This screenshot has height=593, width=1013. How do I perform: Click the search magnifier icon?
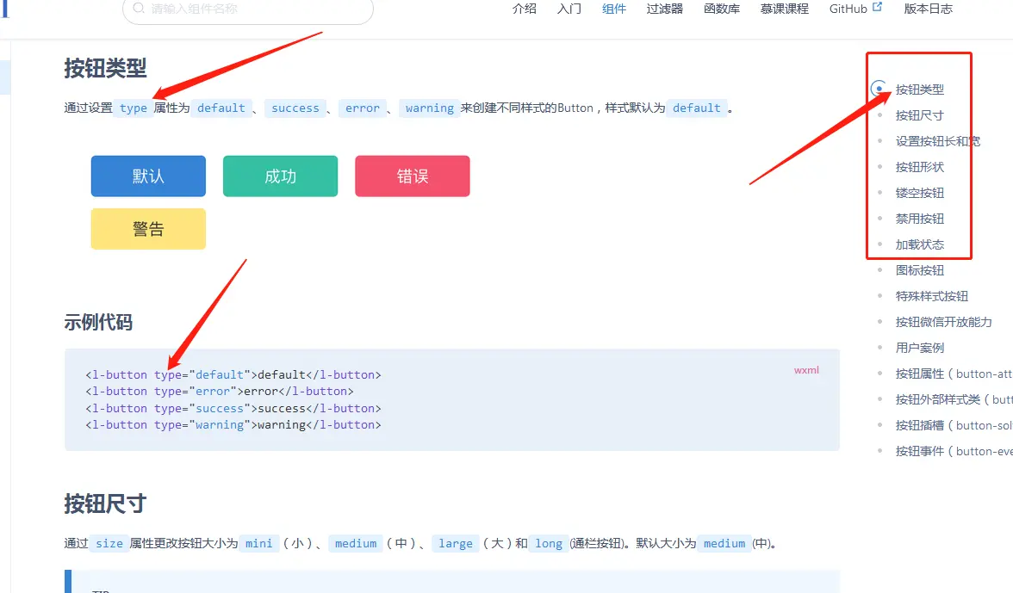click(x=138, y=8)
